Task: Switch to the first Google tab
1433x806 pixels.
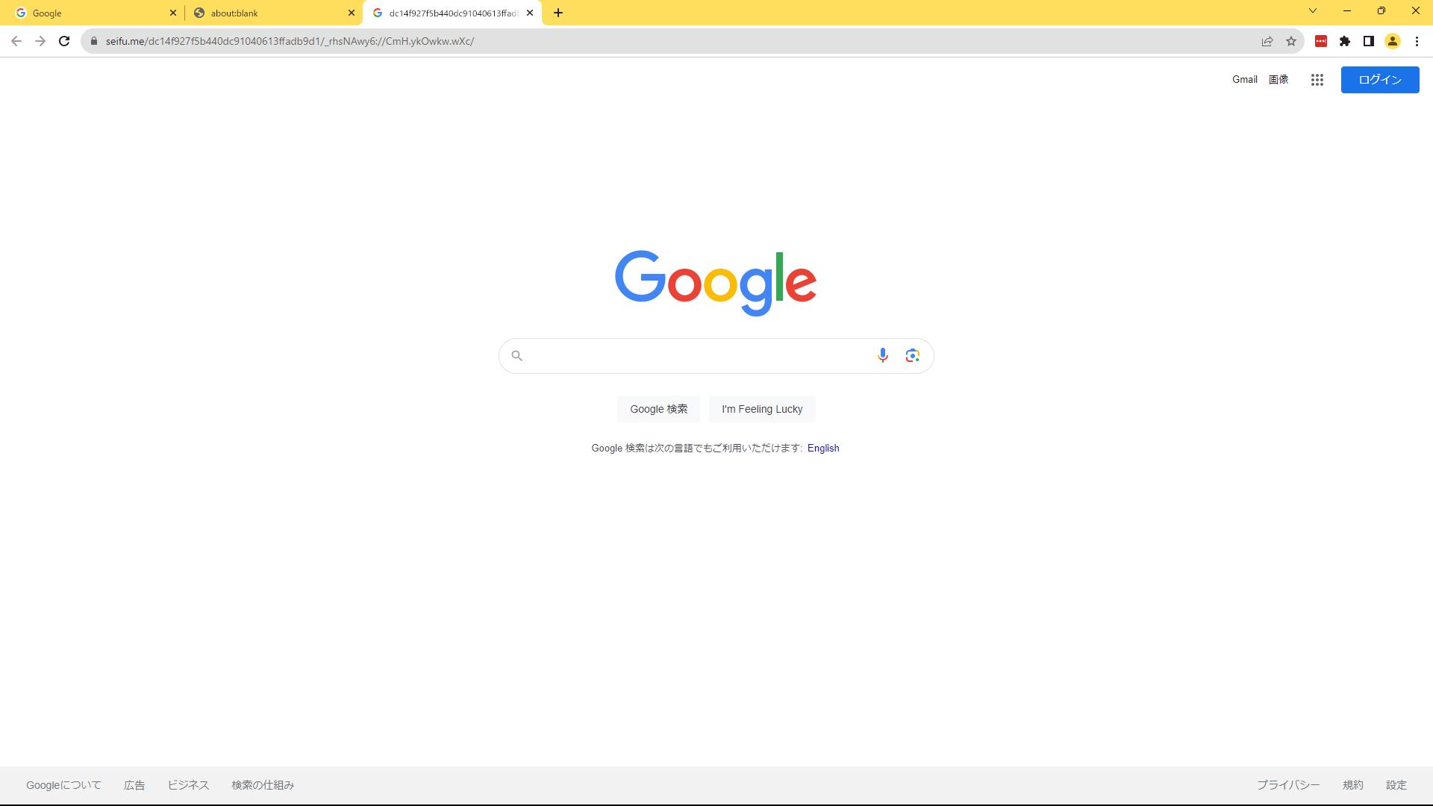Action: click(x=90, y=13)
